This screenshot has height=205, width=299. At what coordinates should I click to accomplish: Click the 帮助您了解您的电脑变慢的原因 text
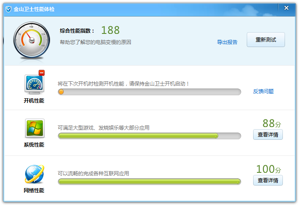pos(96,42)
